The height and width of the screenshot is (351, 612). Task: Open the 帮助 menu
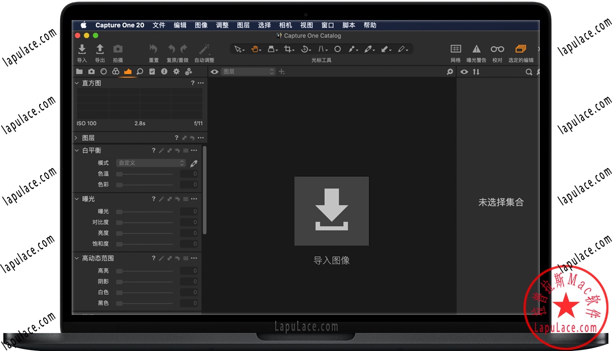point(370,25)
